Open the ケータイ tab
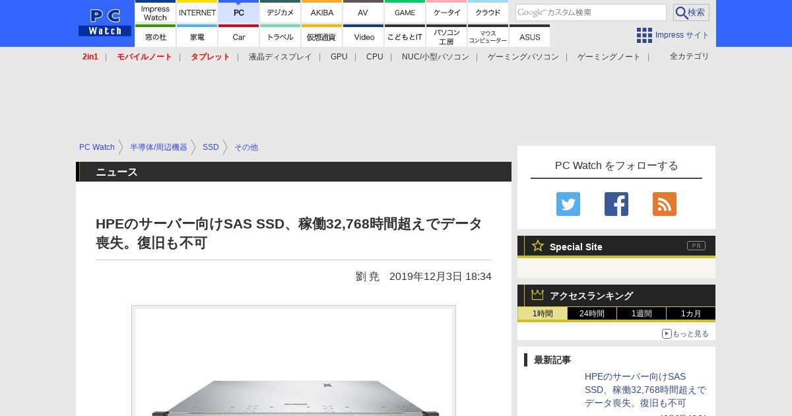Screen dimensions: 792x416 [x=447, y=12]
